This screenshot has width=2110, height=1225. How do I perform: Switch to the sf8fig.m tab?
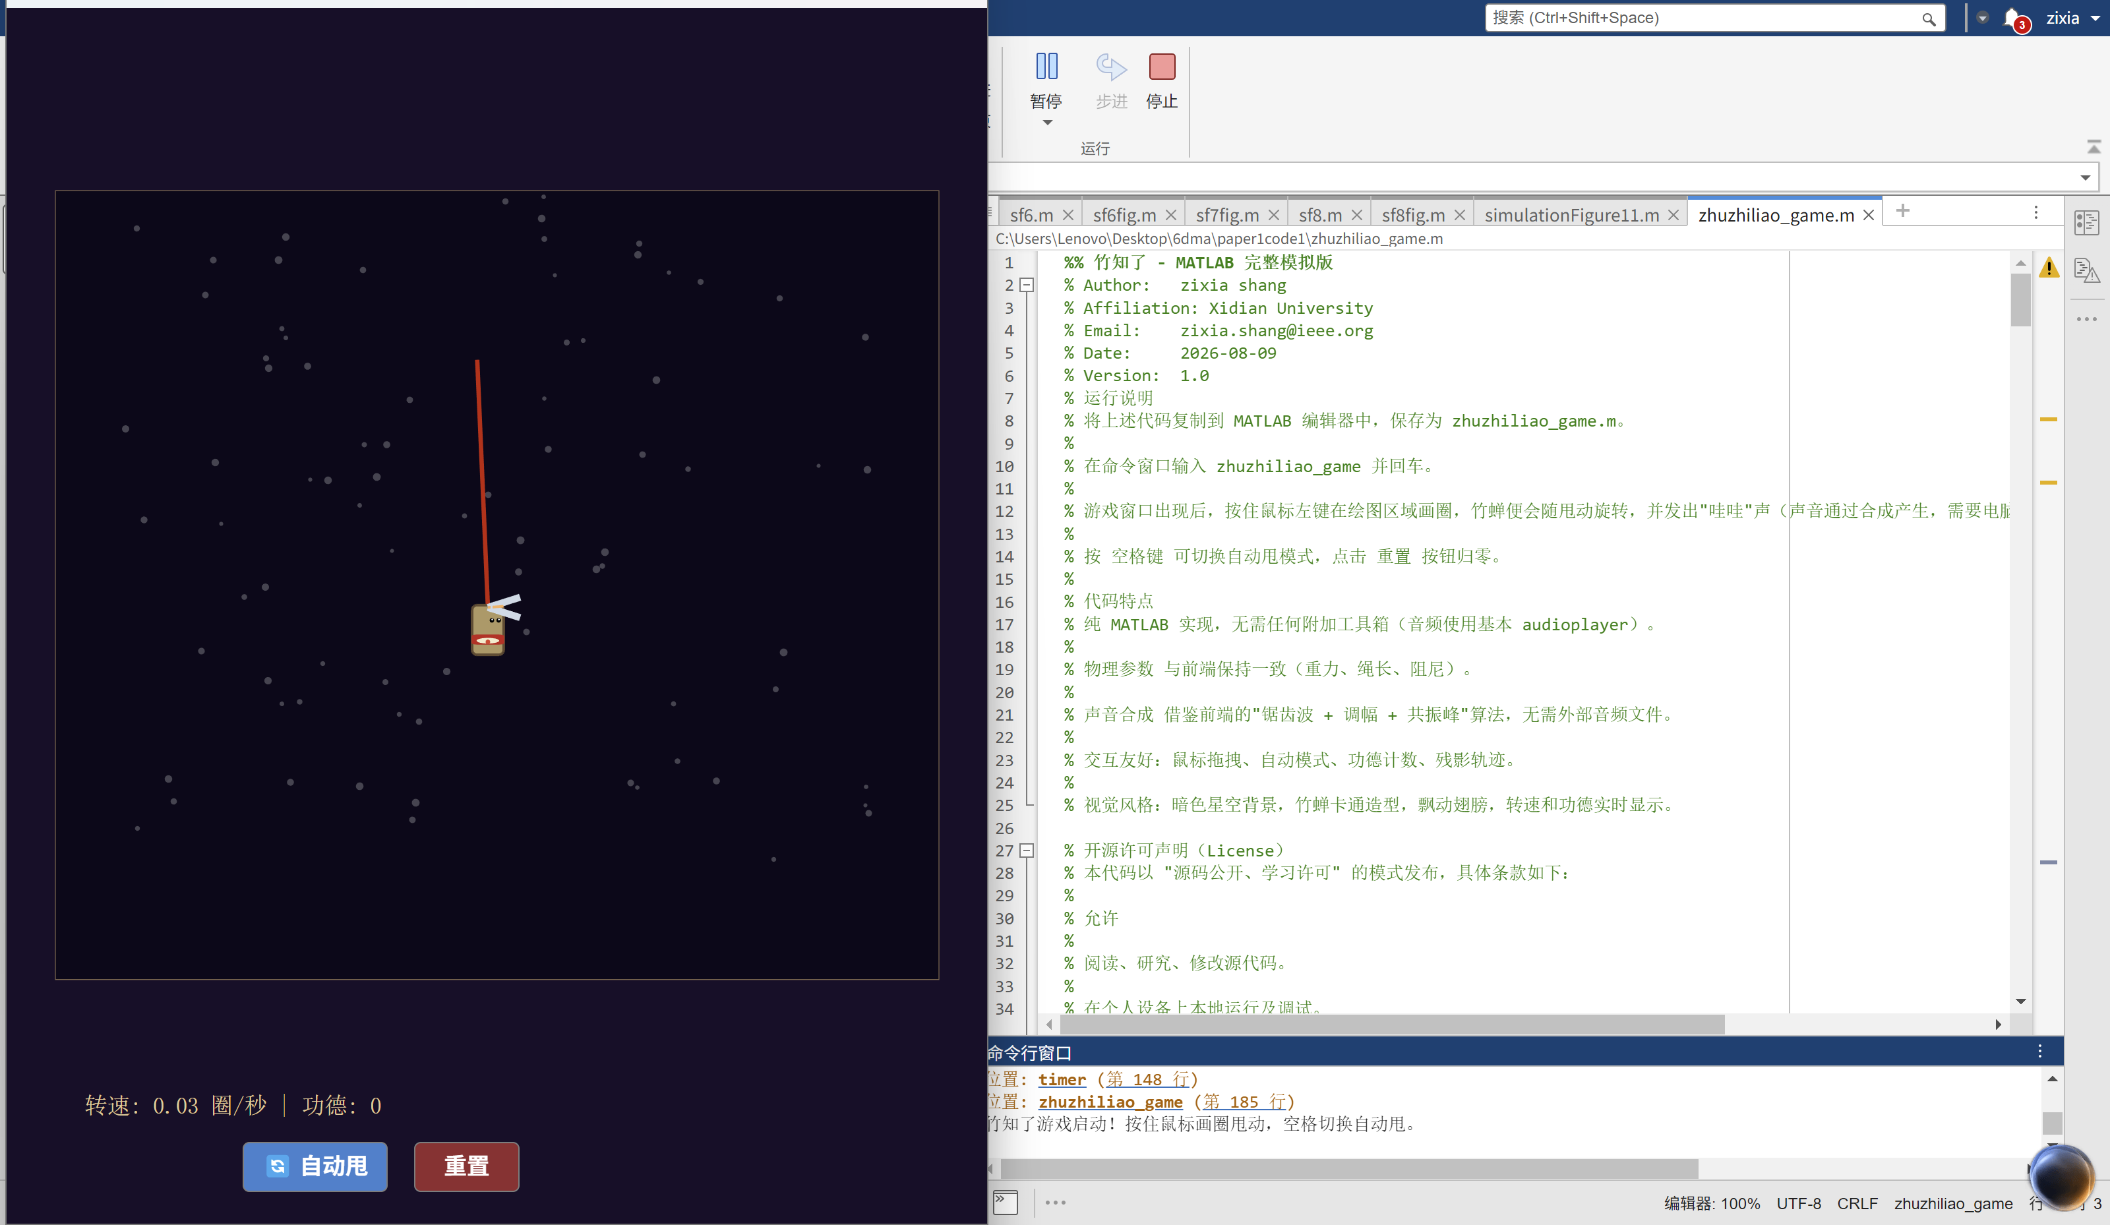pos(1412,215)
